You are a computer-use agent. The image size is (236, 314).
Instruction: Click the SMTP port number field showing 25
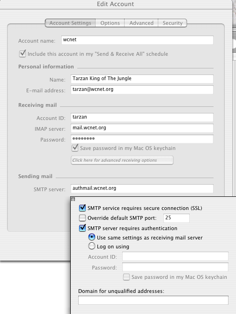pyautogui.click(x=177, y=218)
